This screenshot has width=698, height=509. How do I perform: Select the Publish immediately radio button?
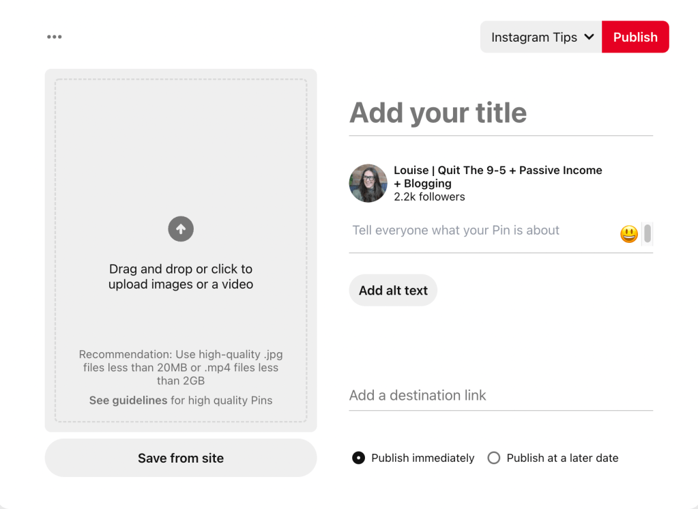coord(358,458)
